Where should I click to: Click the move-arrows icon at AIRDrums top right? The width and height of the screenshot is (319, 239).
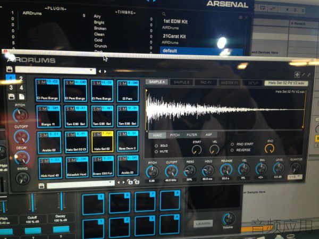(x=297, y=74)
